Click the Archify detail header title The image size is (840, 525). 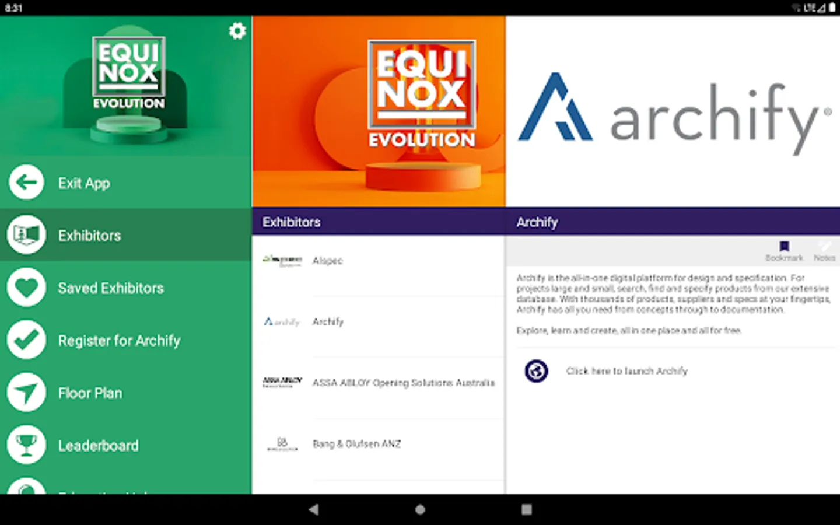(537, 222)
